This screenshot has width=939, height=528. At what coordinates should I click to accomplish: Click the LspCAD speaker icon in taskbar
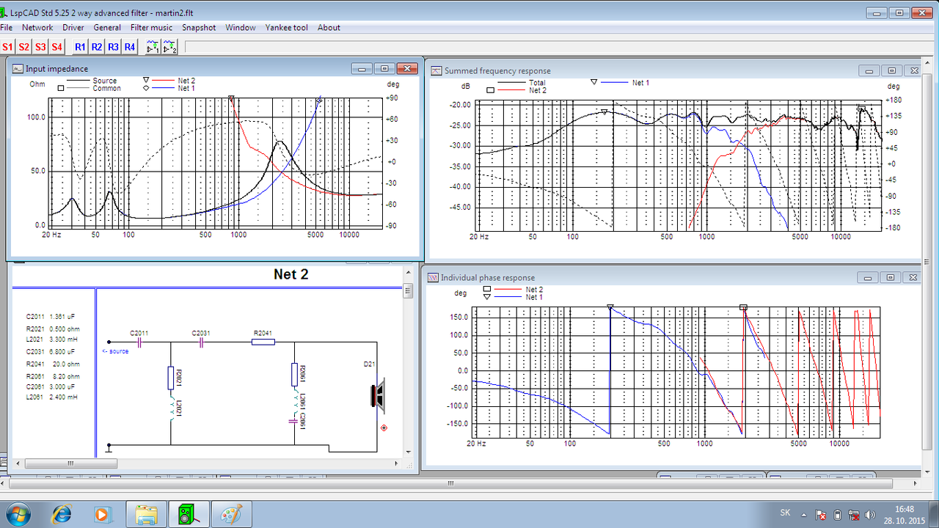(189, 515)
